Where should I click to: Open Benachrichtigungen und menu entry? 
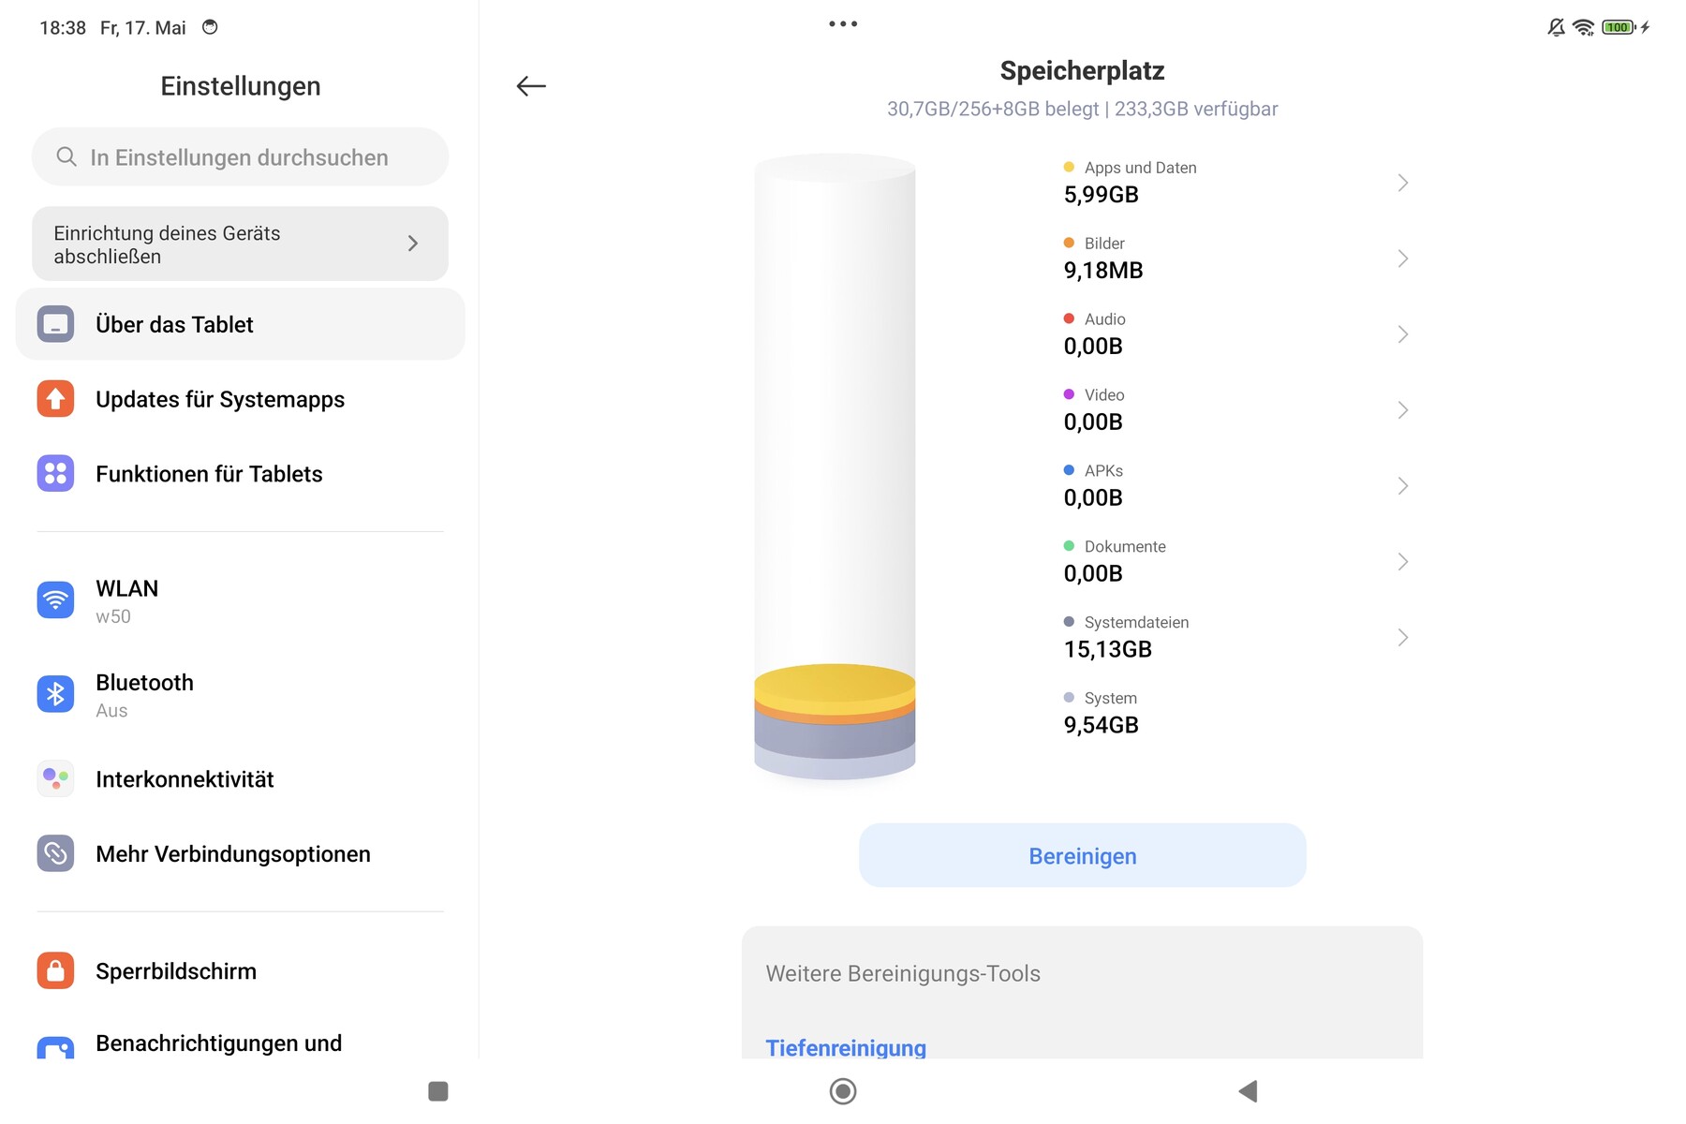[x=218, y=1043]
